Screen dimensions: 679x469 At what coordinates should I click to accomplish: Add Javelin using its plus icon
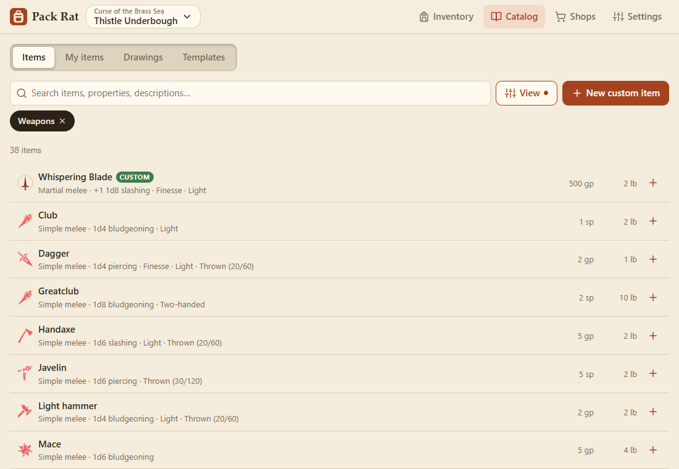click(x=653, y=373)
